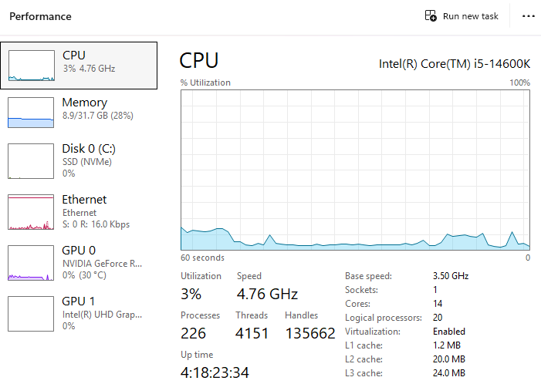Switch to the Memory performance item

pyautogui.click(x=84, y=103)
